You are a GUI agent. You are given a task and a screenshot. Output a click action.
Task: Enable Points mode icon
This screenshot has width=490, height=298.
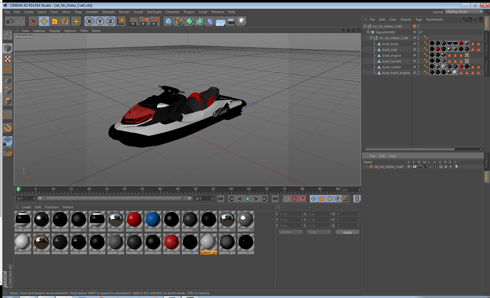point(8,80)
